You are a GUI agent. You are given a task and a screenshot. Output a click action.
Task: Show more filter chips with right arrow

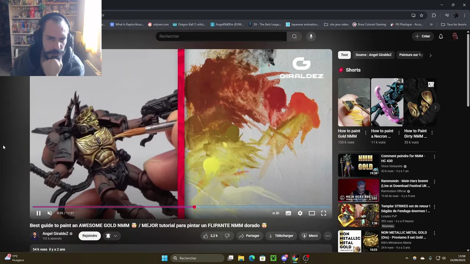pyautogui.click(x=430, y=55)
